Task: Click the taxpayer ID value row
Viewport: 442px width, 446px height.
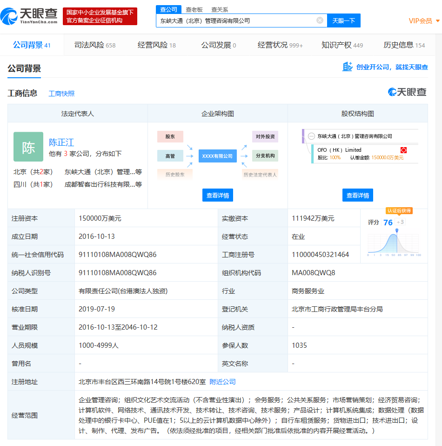Action: pyautogui.click(x=117, y=273)
